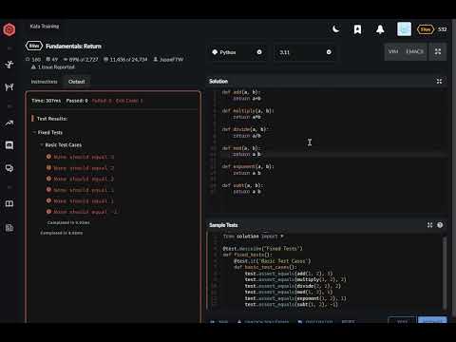Click Unlock Solutions in bottom bar
The image size is (456, 342).
263,322
